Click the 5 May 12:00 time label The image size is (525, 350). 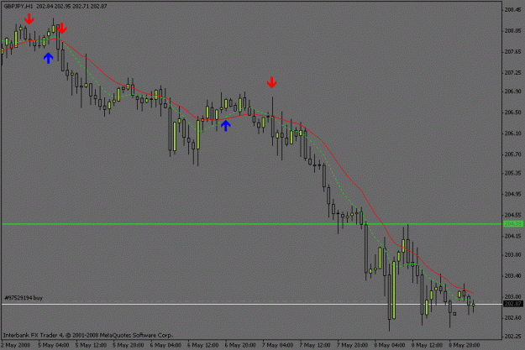(x=91, y=345)
